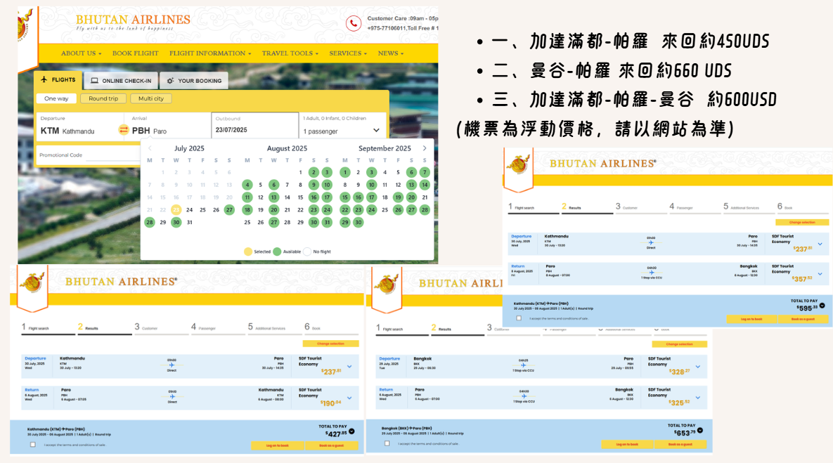Screen dimensions: 833x463
Task: Go to next month in calendar
Action: click(425, 148)
